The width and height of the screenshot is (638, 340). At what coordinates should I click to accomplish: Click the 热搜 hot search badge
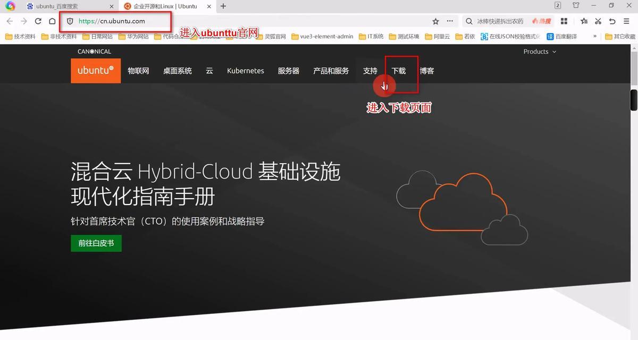(541, 21)
